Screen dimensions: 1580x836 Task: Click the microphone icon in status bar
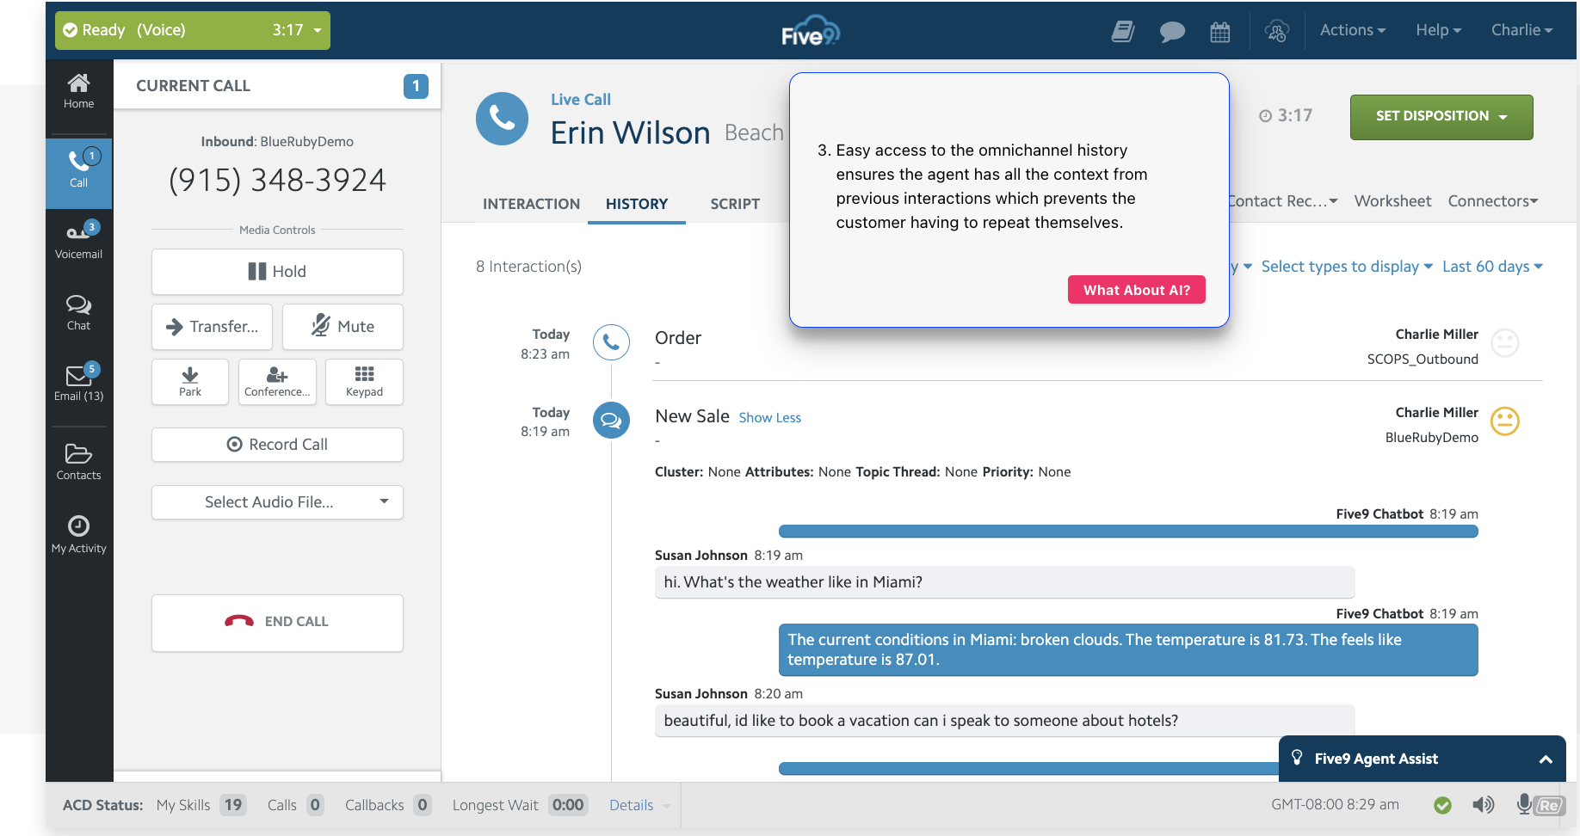tap(1524, 804)
